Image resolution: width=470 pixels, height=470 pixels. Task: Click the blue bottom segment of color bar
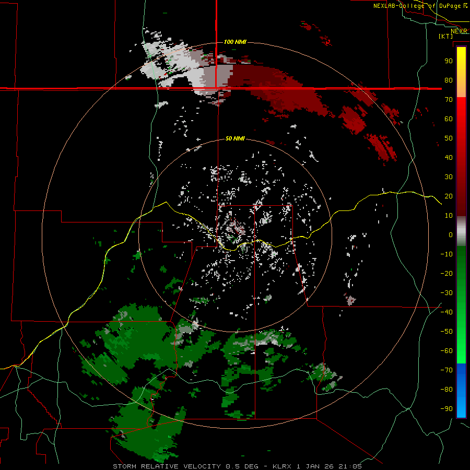tap(461, 390)
